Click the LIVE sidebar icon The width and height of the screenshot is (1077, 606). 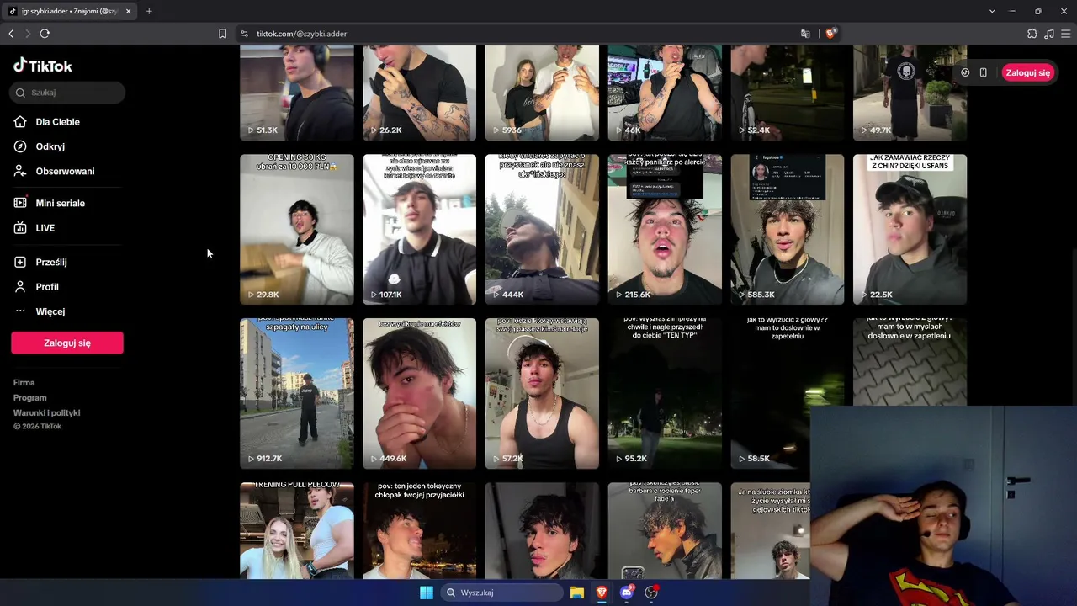point(20,228)
